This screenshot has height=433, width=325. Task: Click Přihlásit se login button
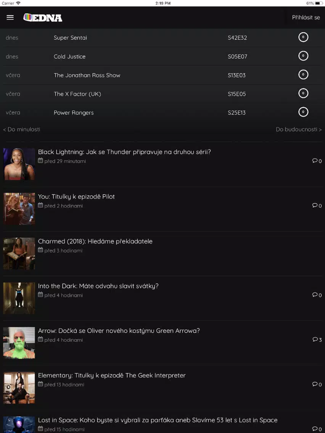click(x=306, y=18)
